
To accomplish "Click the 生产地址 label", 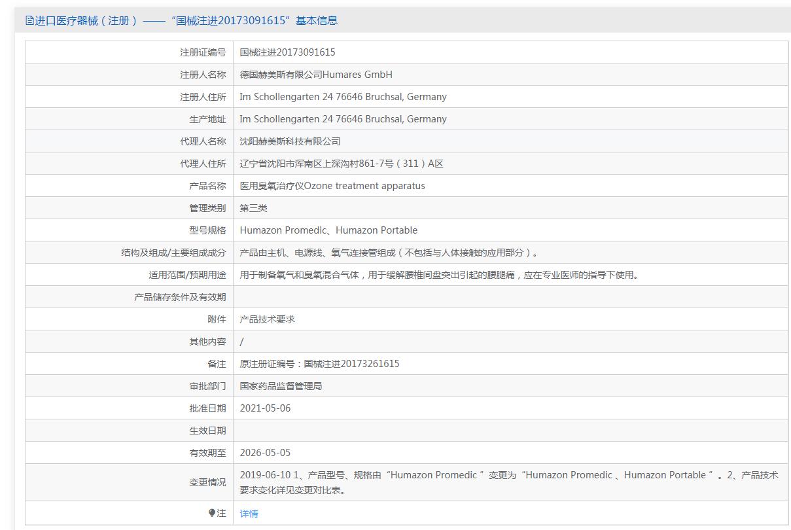I will tap(207, 119).
